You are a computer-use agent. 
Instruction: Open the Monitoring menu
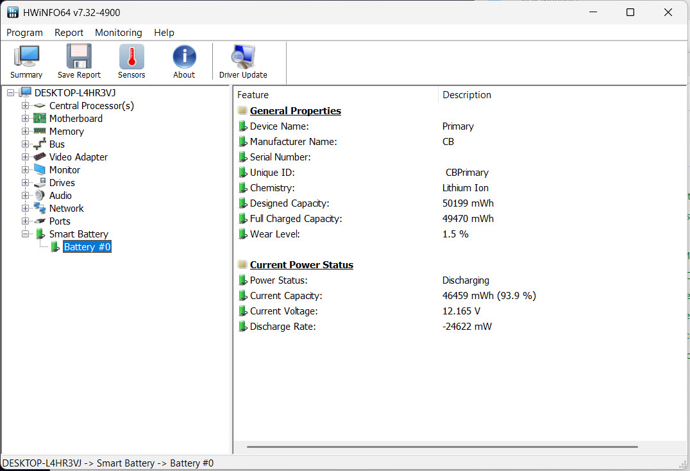point(119,33)
